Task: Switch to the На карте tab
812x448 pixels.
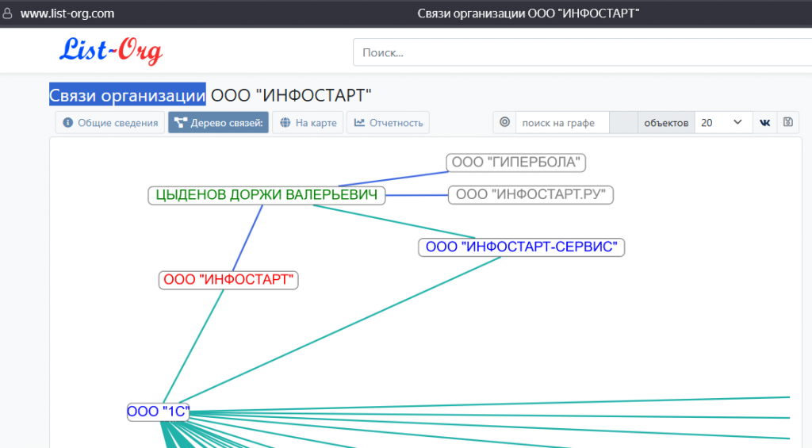Action: tap(308, 123)
